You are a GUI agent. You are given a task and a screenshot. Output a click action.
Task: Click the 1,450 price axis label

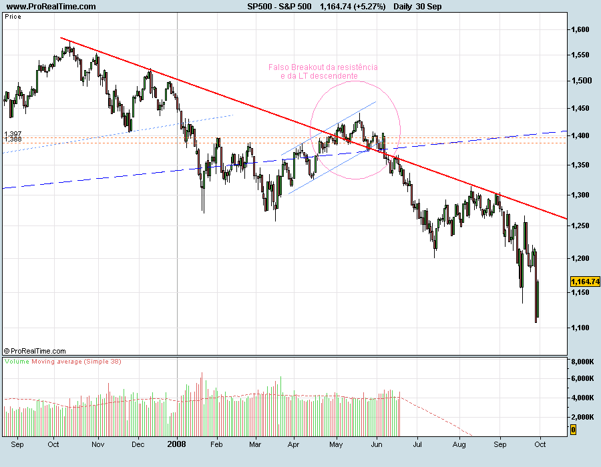580,108
